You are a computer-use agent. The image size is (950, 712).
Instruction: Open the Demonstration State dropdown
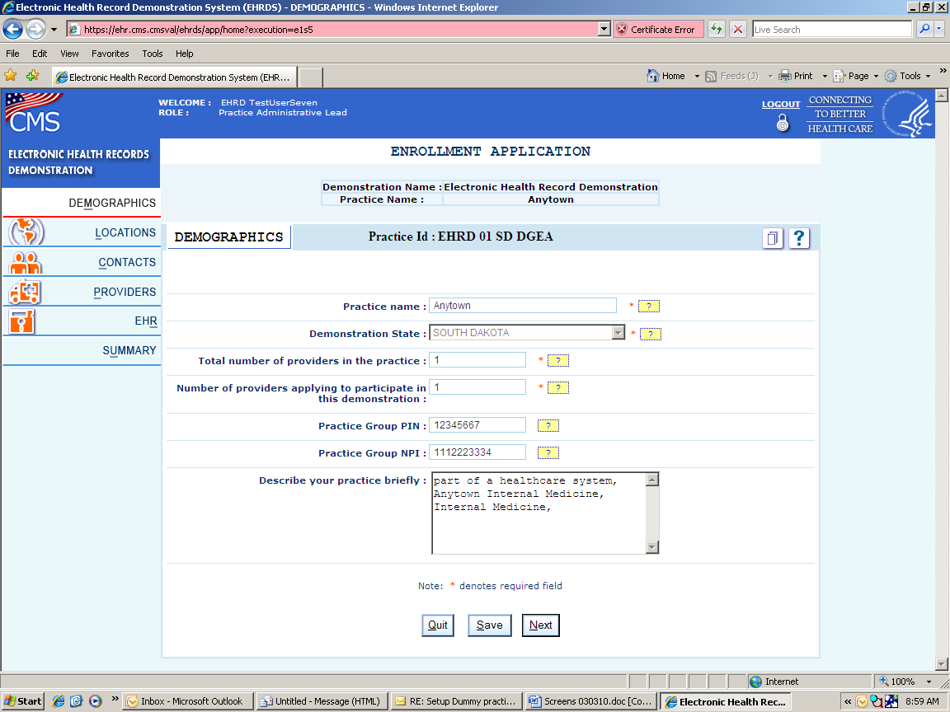(618, 333)
